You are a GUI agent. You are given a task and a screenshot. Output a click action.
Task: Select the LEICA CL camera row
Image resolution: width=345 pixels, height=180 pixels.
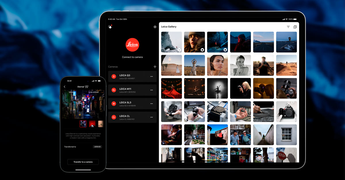click(x=132, y=117)
